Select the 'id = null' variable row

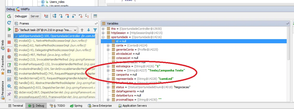[194, 41]
